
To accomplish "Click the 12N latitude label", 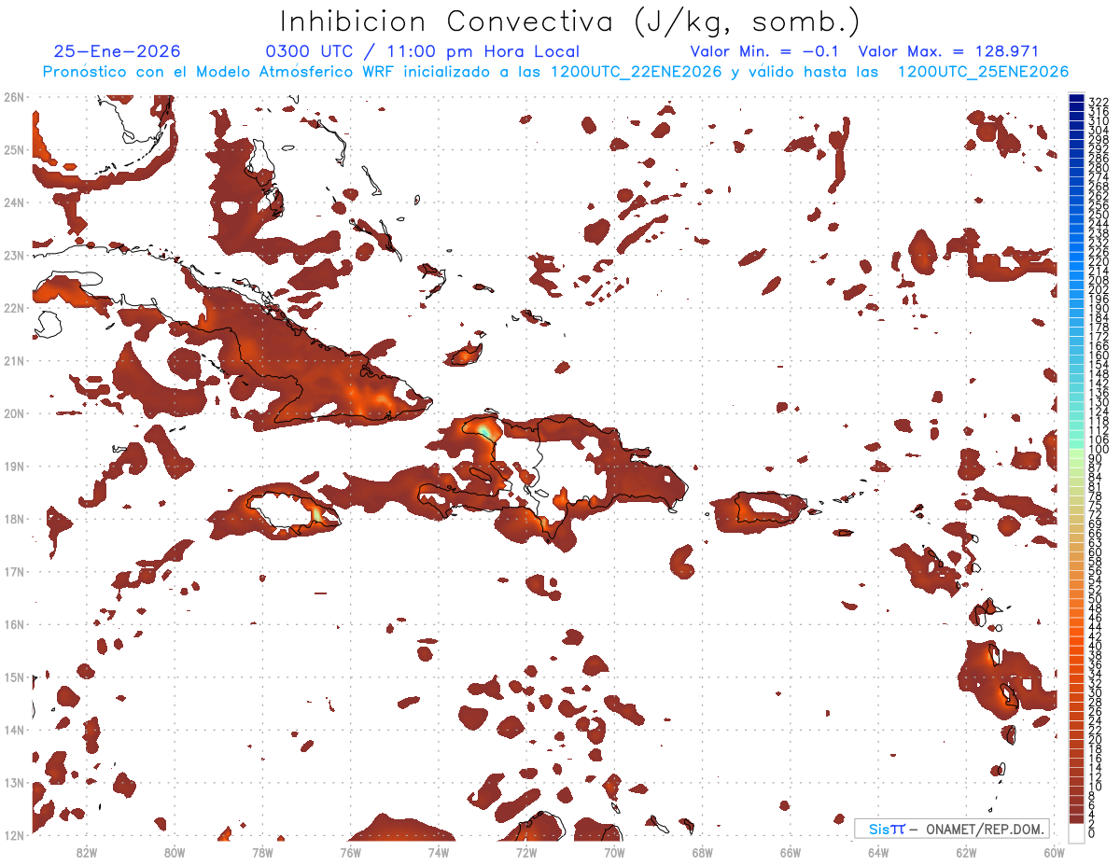I will tap(14, 835).
